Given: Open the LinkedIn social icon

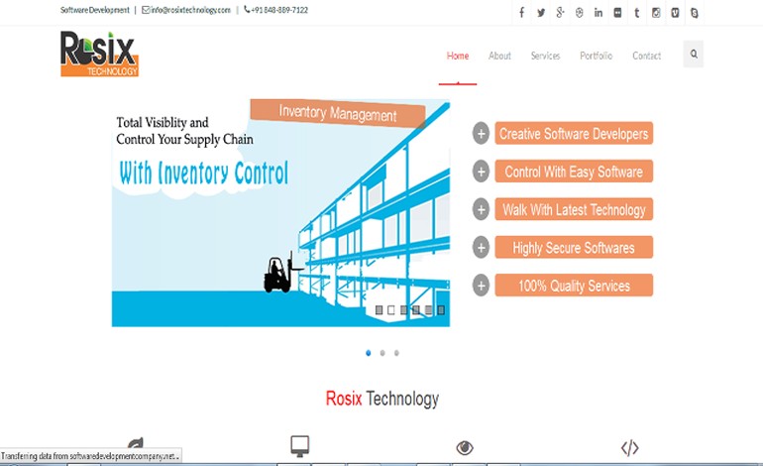Looking at the screenshot, I should click(x=599, y=13).
